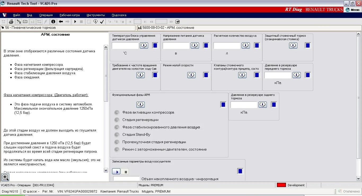Select Режим с заторможенным двигателем indicator
The image size is (362, 196).
click(117, 150)
